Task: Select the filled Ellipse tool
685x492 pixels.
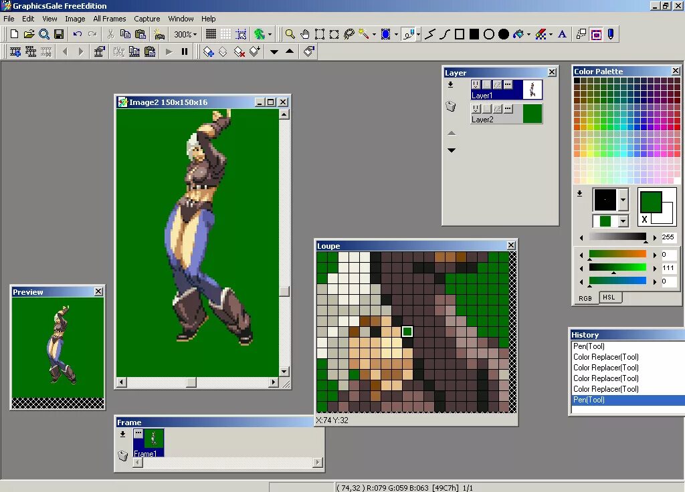Action: (504, 34)
